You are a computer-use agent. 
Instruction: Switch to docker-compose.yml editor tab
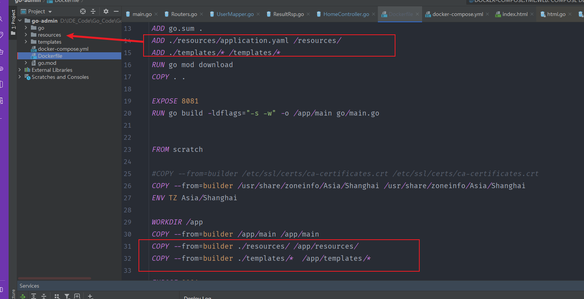click(458, 14)
